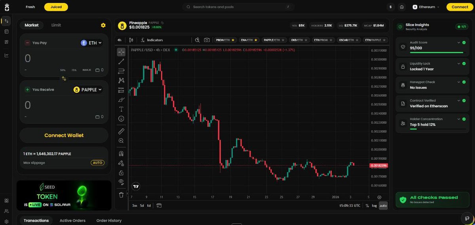Toggle the log scale option
475x225 pixels.
point(374,206)
